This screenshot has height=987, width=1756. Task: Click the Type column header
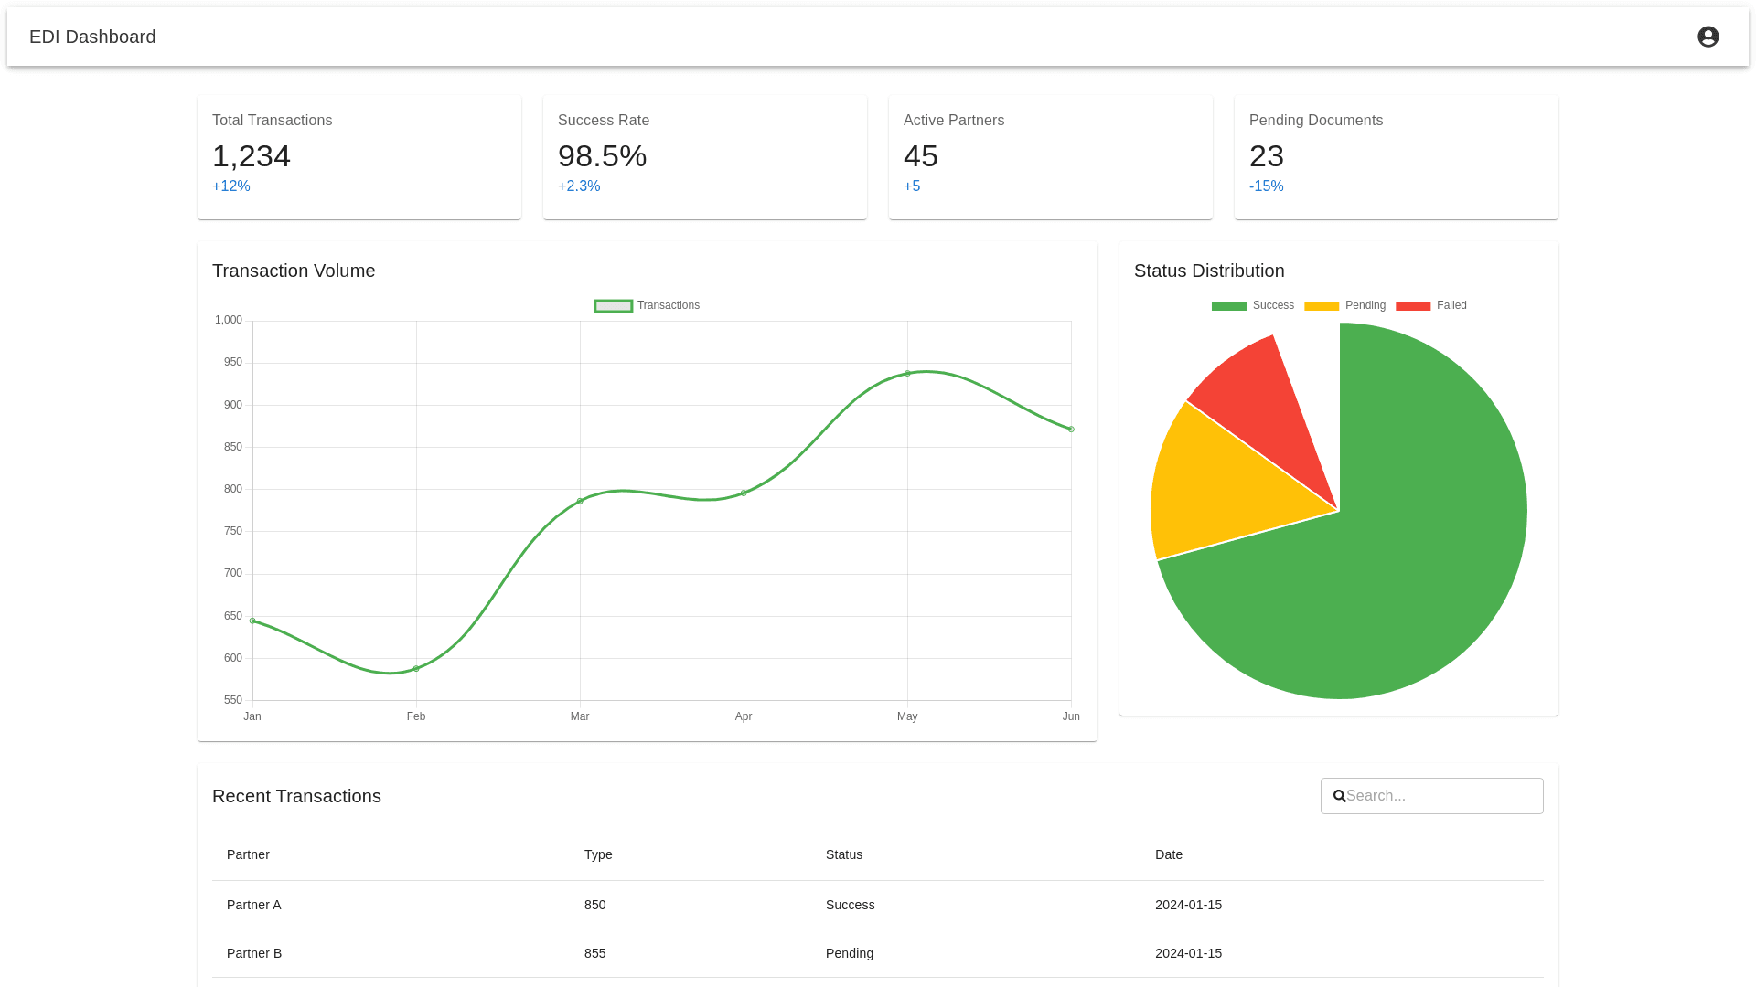(x=598, y=854)
